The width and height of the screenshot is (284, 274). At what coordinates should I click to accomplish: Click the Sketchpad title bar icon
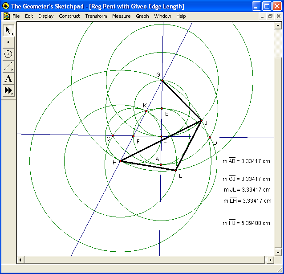[6, 6]
